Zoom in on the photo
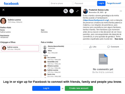This screenshot has width=125, height=94. pos(66,11)
